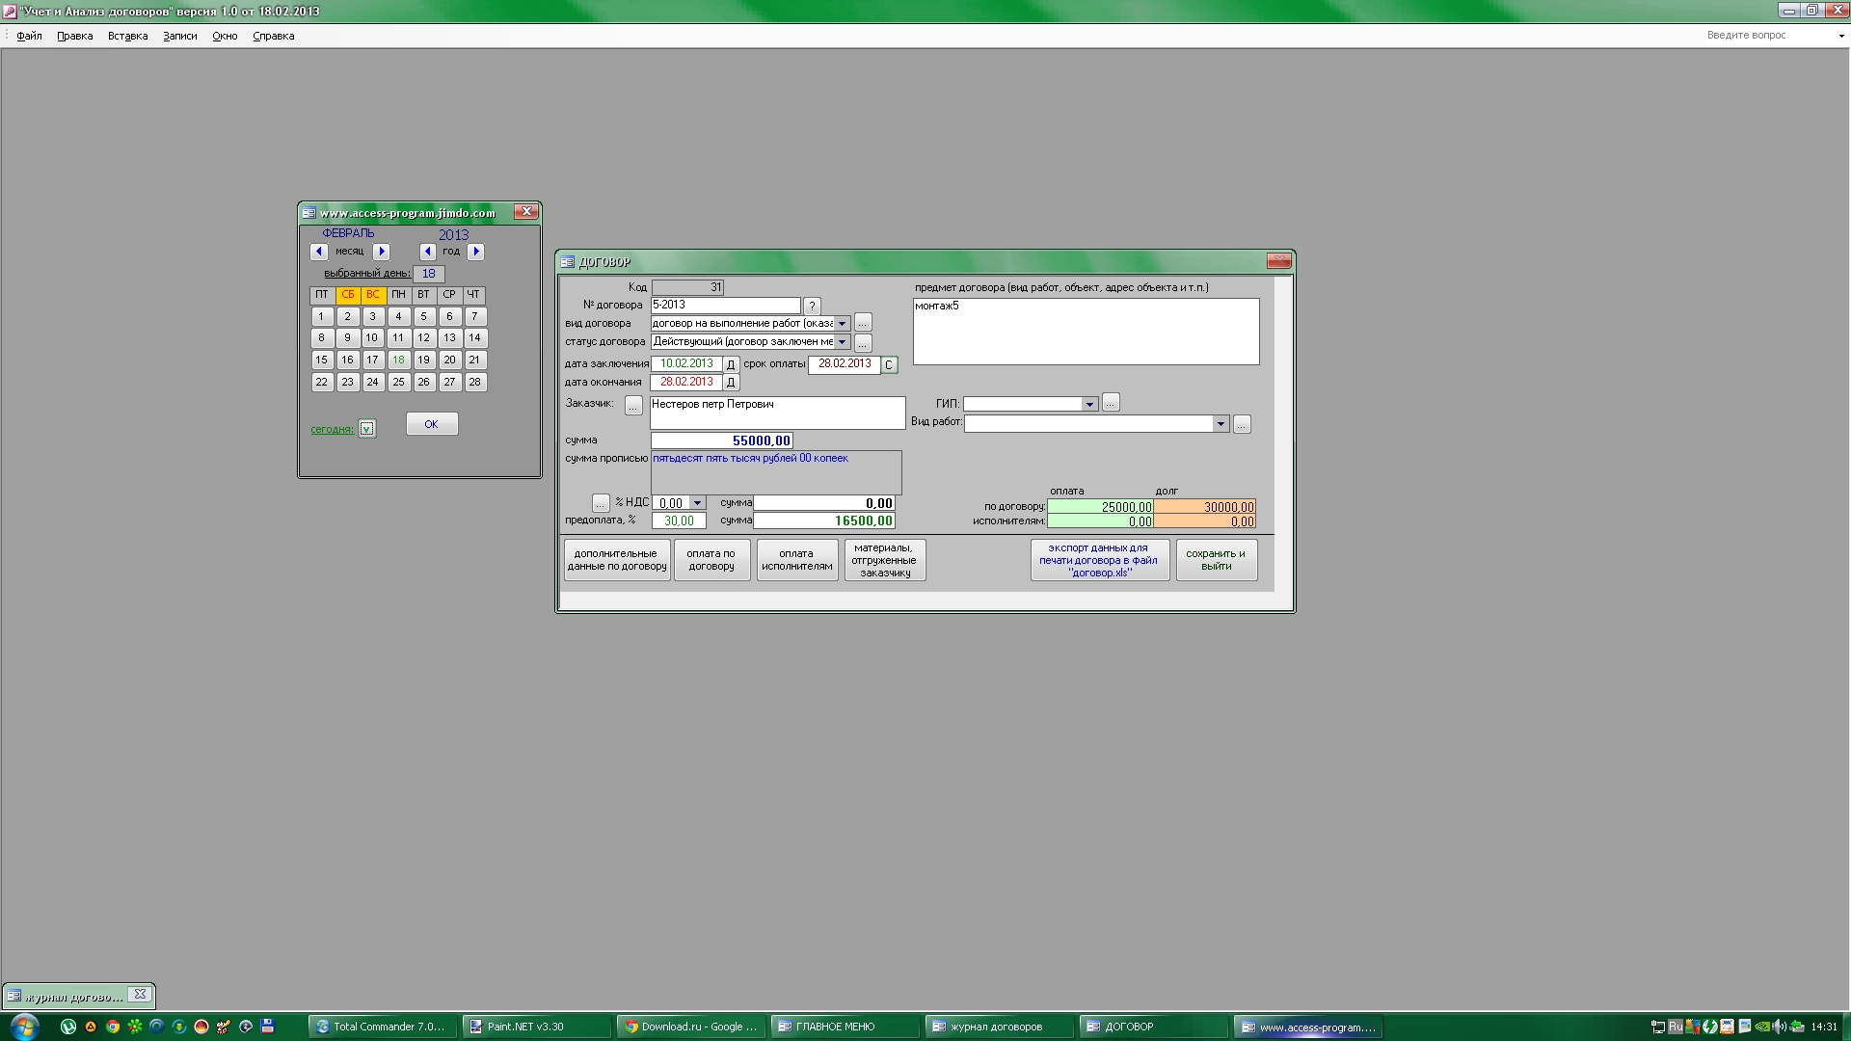
Task: Toggle the сегодня today checkbox
Action: pyautogui.click(x=366, y=429)
